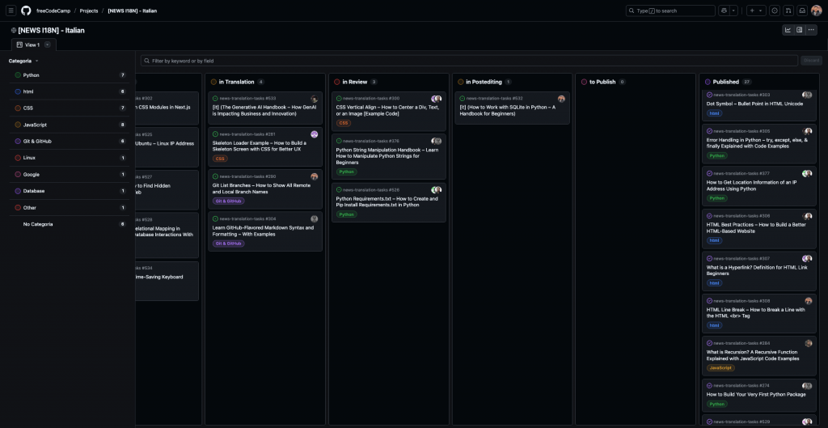Viewport: 828px width, 428px height.
Task: Open CSS Vertical Align card title
Action: (387, 110)
